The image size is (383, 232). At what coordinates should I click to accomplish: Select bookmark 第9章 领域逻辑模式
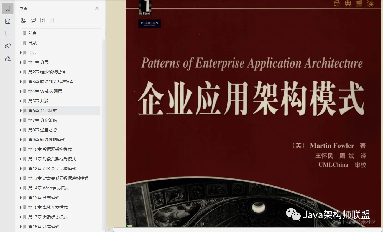point(47,139)
